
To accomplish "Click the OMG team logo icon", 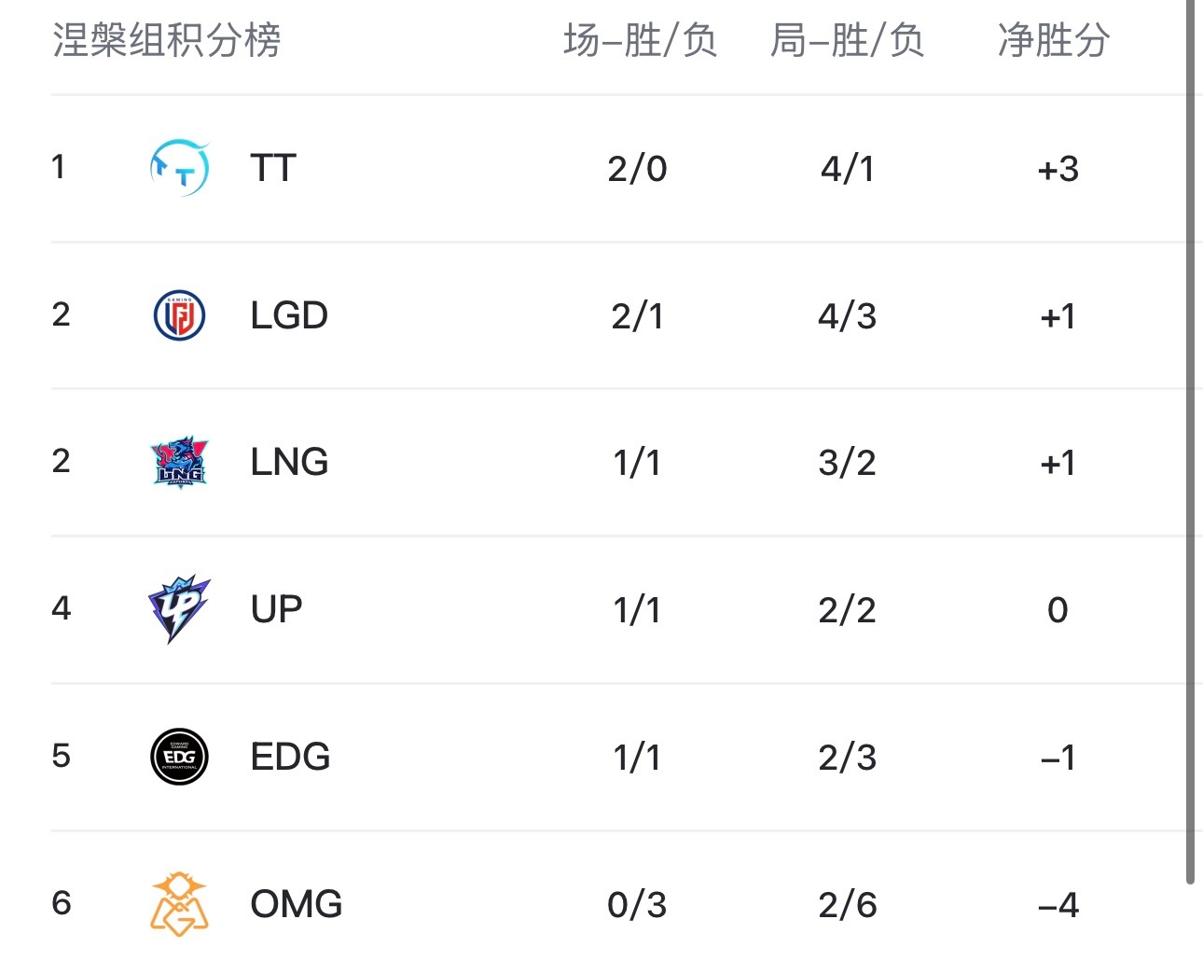I will click(x=179, y=903).
